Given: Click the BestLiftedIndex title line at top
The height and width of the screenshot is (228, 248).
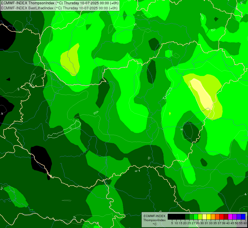Looking at the screenshot, I should coord(59,8).
